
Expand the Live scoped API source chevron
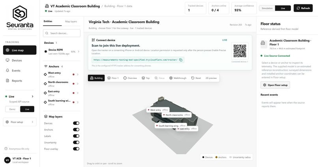pos(32,96)
